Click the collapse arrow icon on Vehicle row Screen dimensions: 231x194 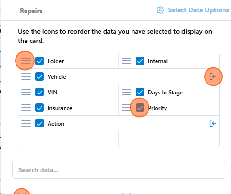pyautogui.click(x=213, y=76)
